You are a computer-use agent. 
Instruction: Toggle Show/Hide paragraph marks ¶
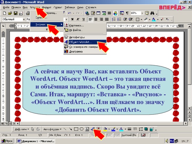(x=127, y=13)
